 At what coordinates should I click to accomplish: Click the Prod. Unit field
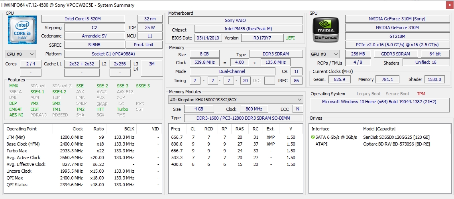tap(144, 45)
